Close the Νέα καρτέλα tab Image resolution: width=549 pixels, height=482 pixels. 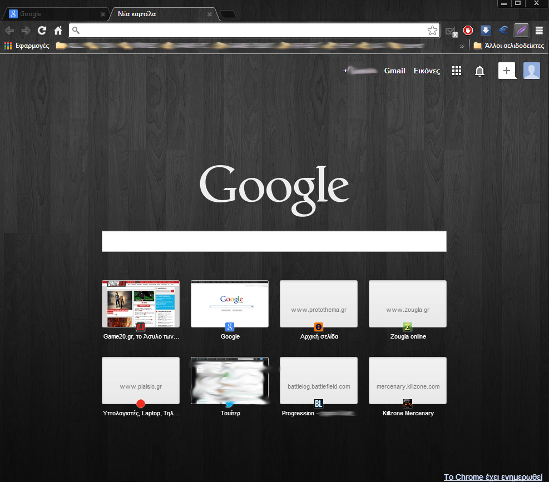pyautogui.click(x=209, y=14)
